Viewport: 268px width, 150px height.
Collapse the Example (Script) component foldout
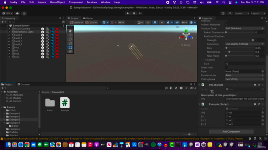(x=199, y=104)
